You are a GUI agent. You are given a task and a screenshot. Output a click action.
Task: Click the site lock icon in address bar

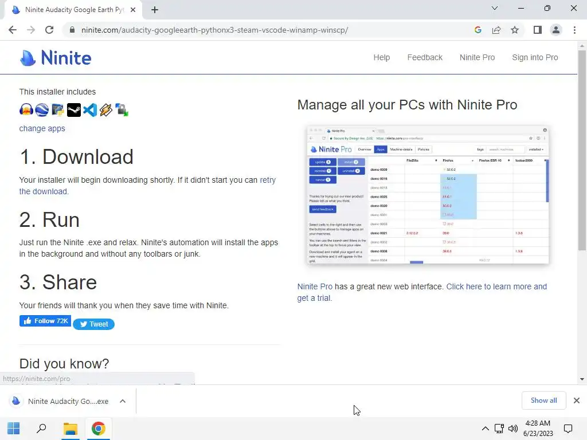[72, 30]
